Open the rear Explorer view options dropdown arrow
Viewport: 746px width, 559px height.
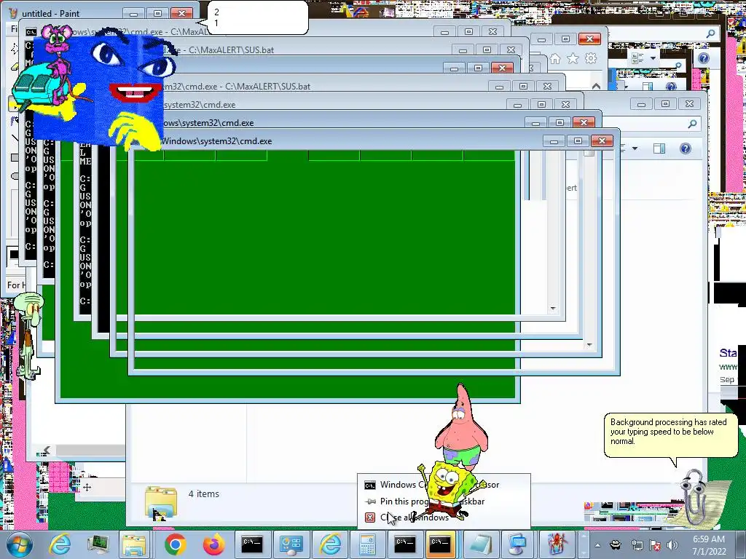(x=653, y=58)
